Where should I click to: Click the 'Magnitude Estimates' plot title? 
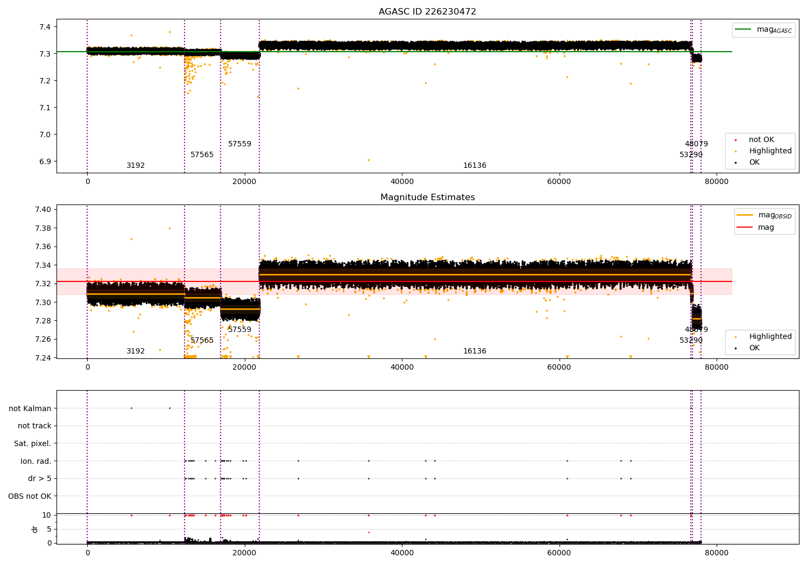pos(427,197)
